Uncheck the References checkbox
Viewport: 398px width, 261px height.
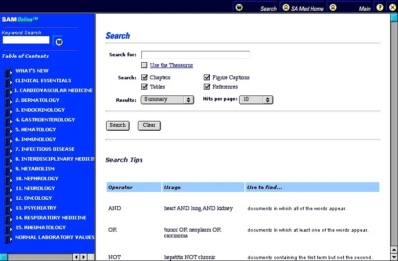[x=207, y=87]
